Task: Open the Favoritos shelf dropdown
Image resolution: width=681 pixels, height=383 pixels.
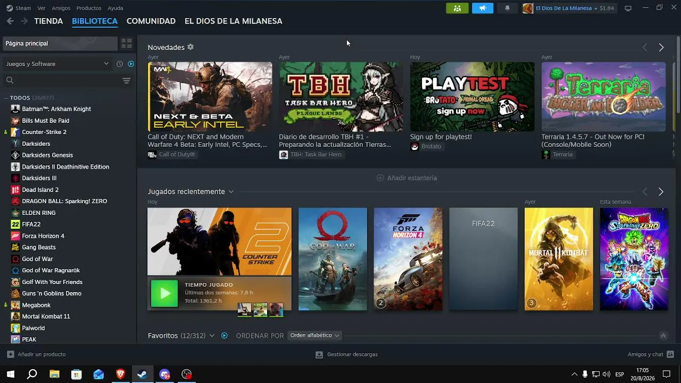Action: (x=212, y=336)
